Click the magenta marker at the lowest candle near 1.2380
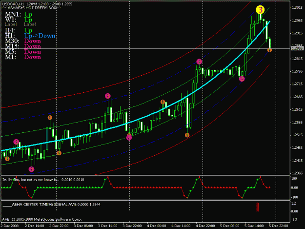 [31, 169]
